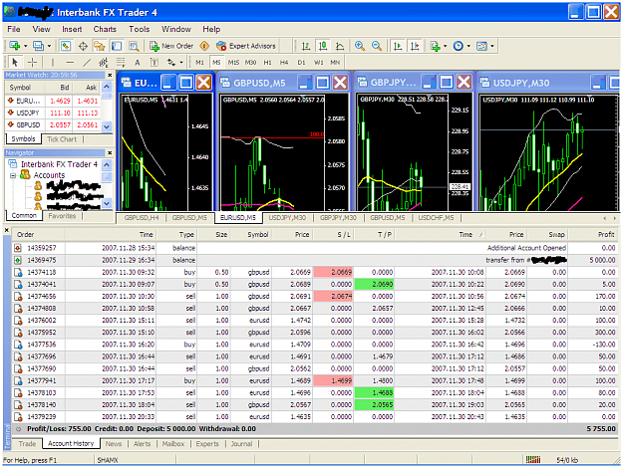623x468 pixels.
Task: Pick the Horizontal Line drawing tool
Action: (70, 62)
